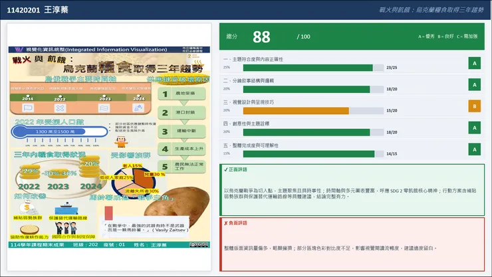Click the thermometer bar 1300萬至1500萬
The height and width of the screenshot is (277, 492).
pos(60,132)
